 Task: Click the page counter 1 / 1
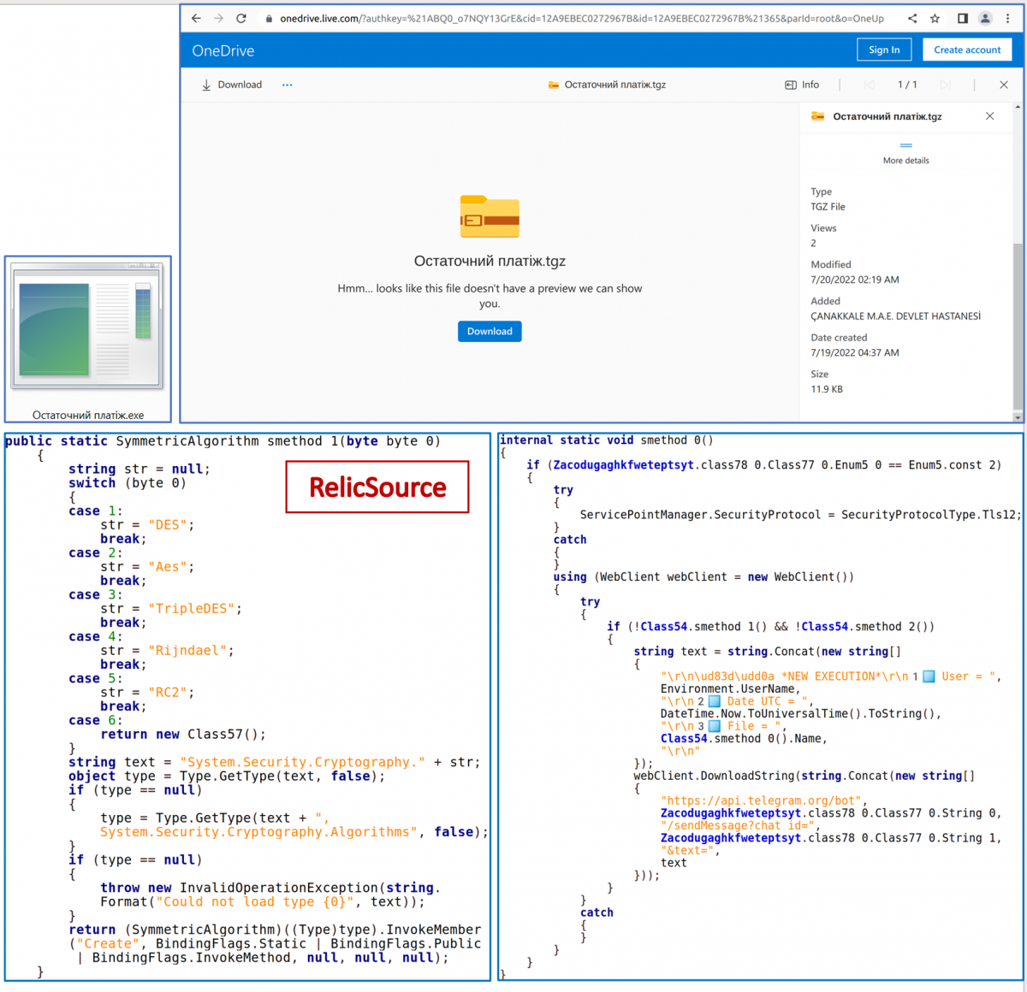(907, 85)
